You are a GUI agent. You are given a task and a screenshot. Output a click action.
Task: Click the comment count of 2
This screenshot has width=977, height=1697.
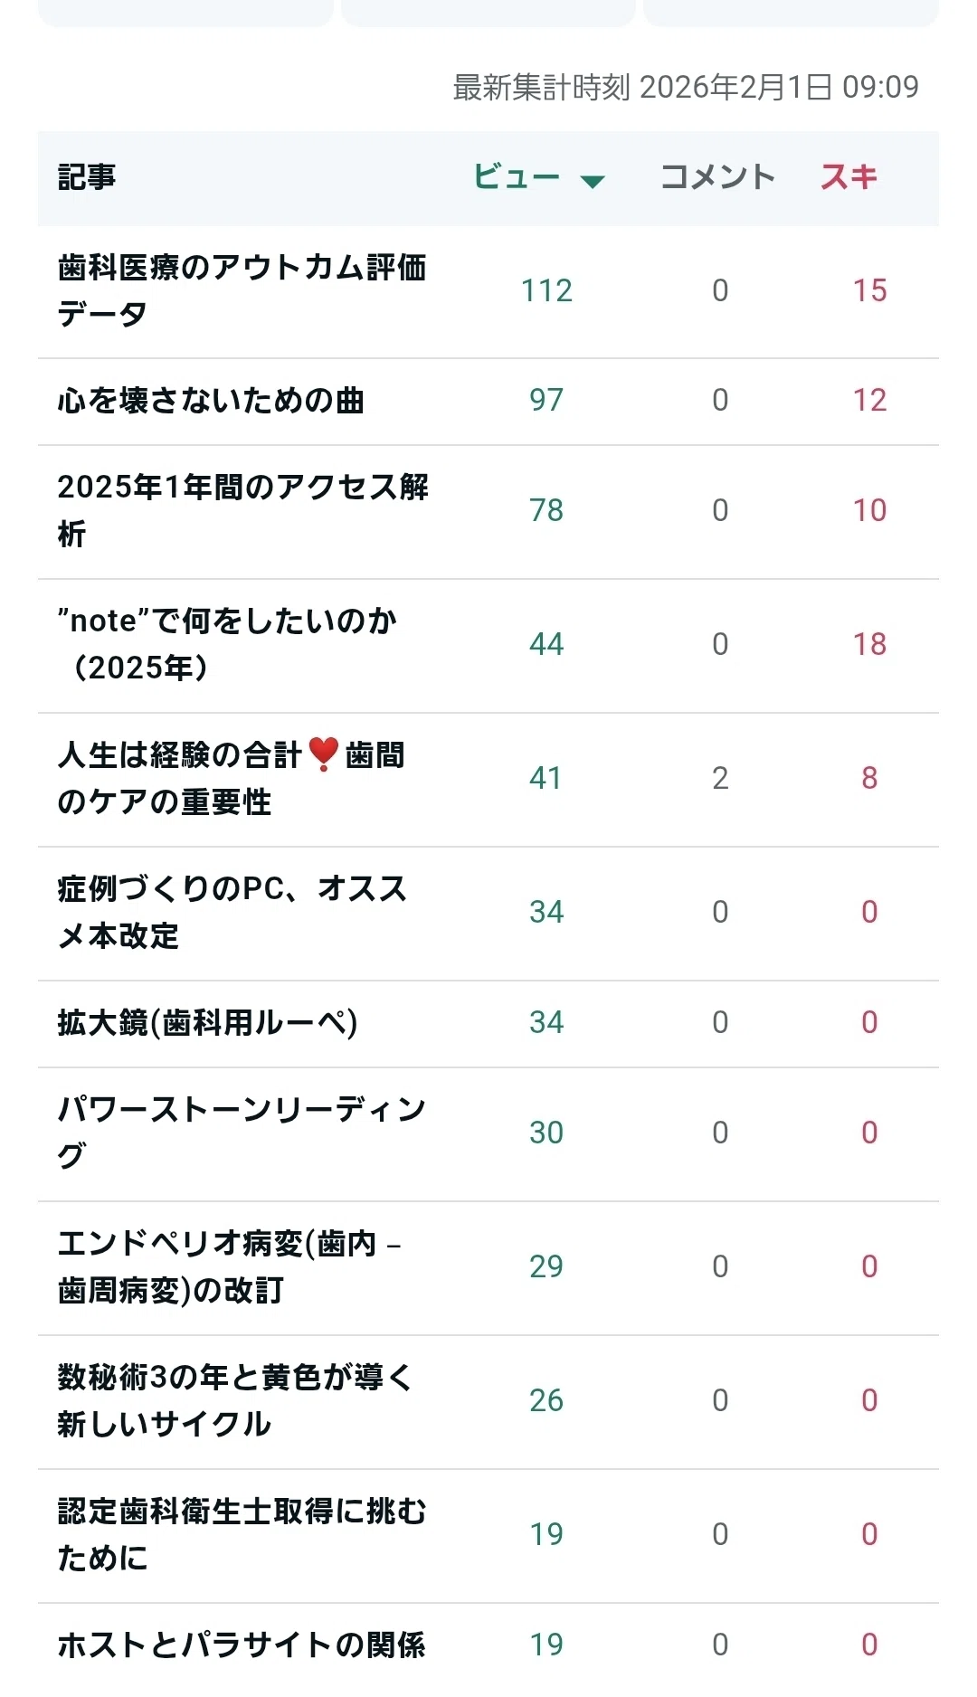point(720,778)
